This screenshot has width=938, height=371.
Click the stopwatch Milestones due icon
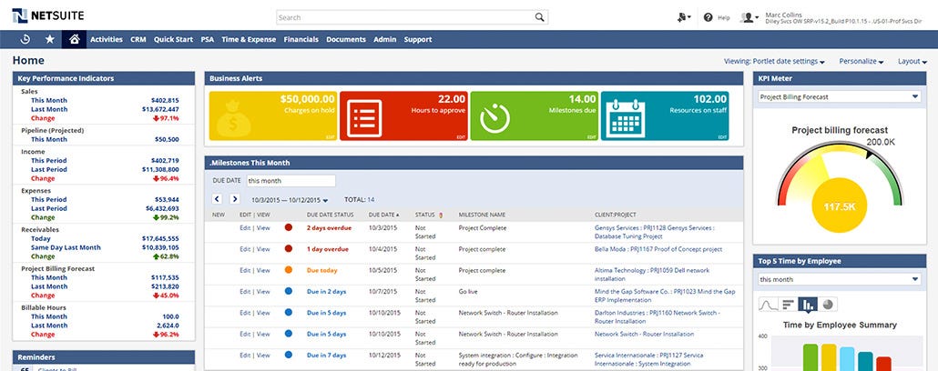click(x=494, y=118)
